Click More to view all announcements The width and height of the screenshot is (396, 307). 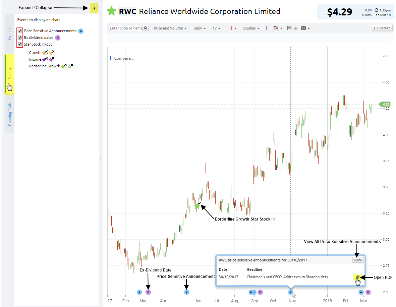(x=358, y=260)
